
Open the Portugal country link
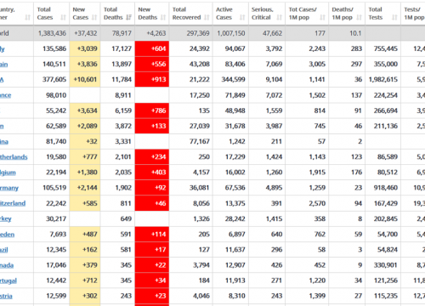[8, 280]
